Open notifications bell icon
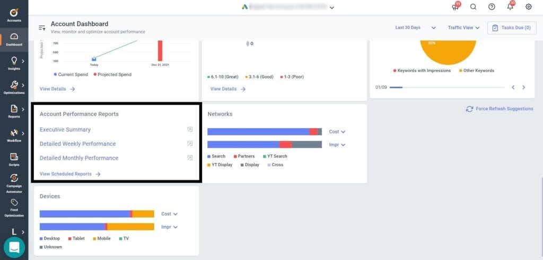The width and height of the screenshot is (543, 260). [x=510, y=6]
